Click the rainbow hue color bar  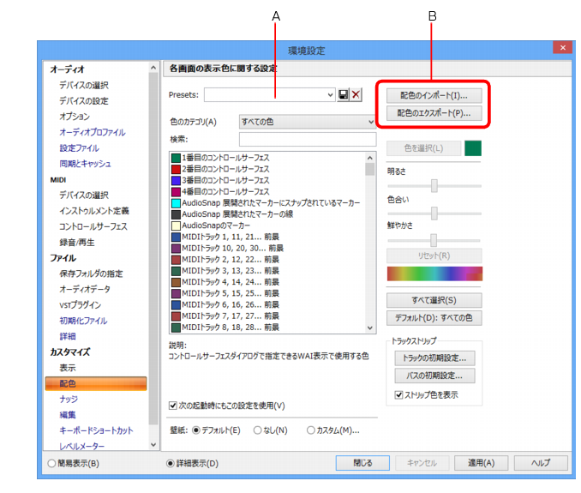click(434, 274)
